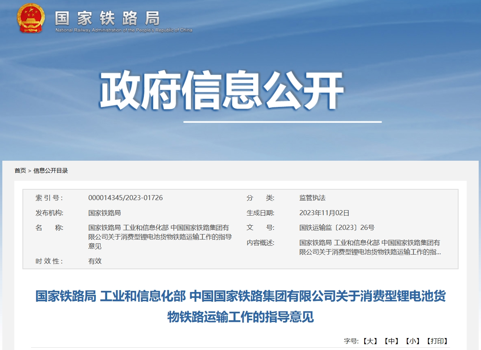Click the national emblem logo

(x=31, y=18)
